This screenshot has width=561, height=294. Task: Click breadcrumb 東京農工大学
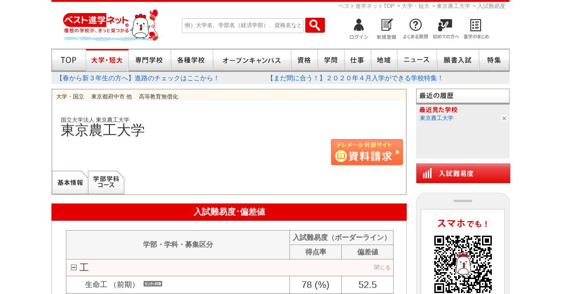coord(453,6)
